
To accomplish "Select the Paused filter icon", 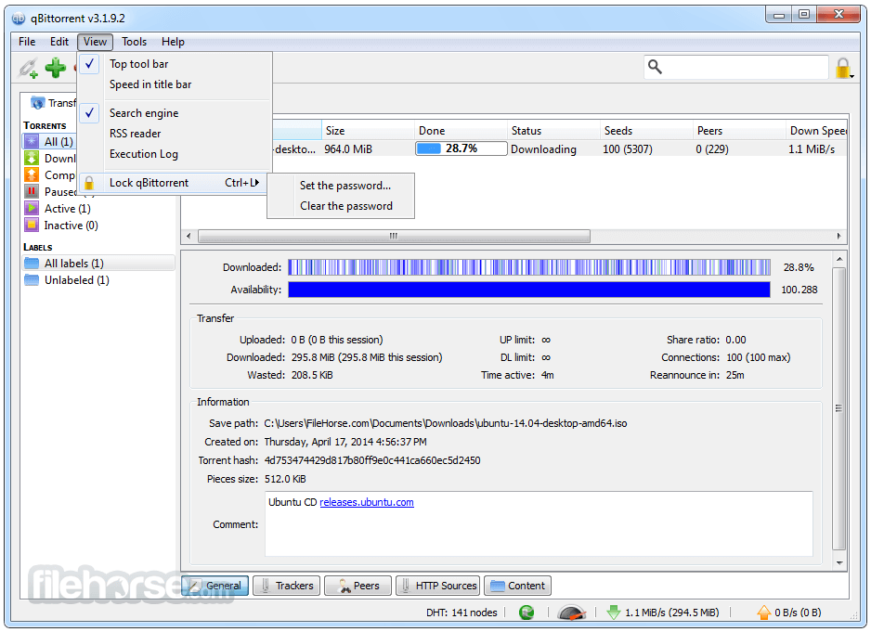I will (x=32, y=191).
